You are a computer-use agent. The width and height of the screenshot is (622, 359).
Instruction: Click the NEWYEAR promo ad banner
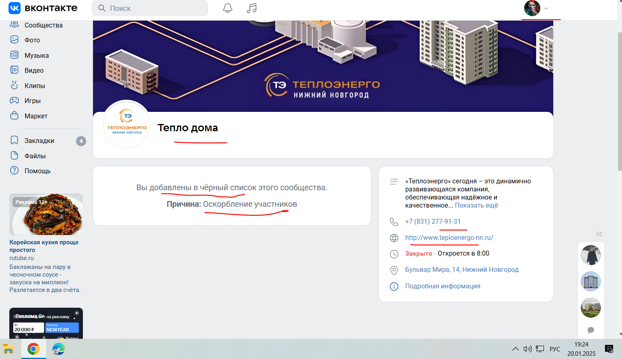pos(46,323)
